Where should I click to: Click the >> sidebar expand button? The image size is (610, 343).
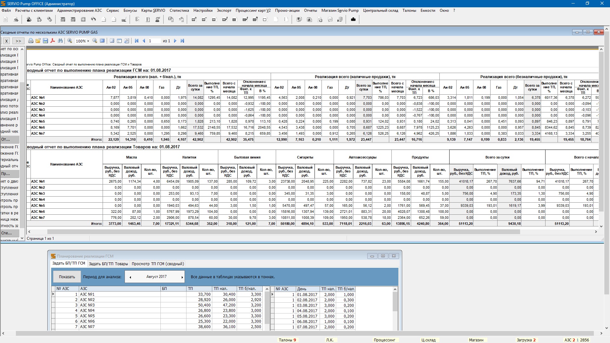coord(18,41)
